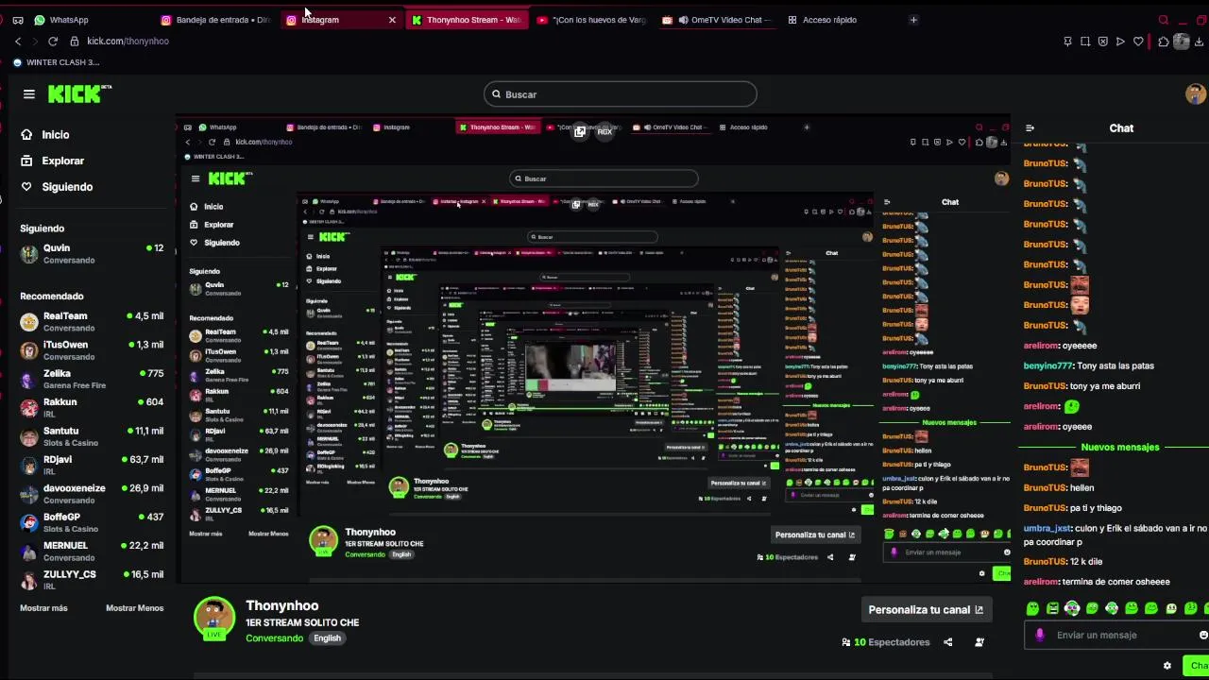1209x680 pixels.
Task: Click Mostrar más in sidebar
Action: coord(43,608)
